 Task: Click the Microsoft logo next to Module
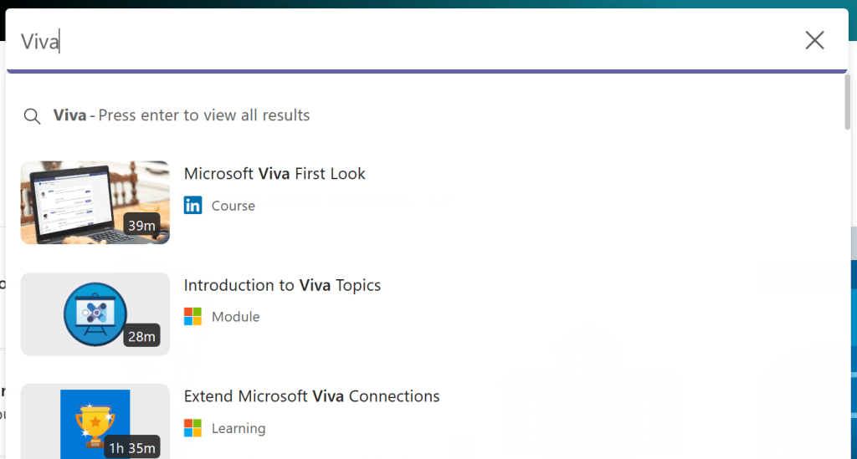coord(193,317)
